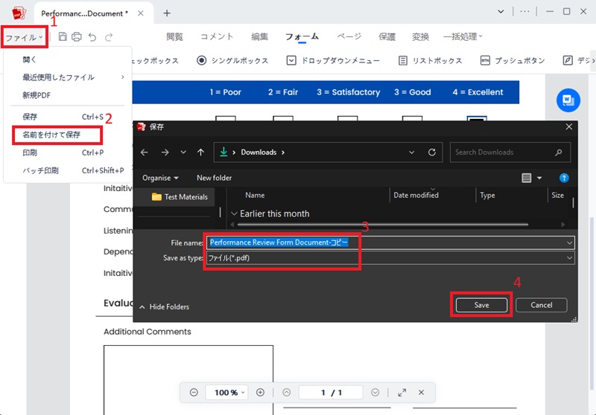Click the blue help question icon
Image resolution: width=596 pixels, height=415 pixels.
564,178
